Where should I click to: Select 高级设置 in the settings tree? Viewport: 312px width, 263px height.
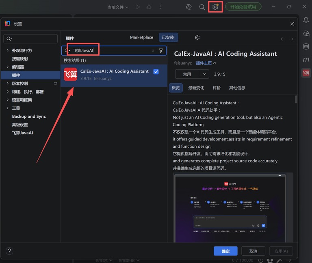pyautogui.click(x=20, y=125)
